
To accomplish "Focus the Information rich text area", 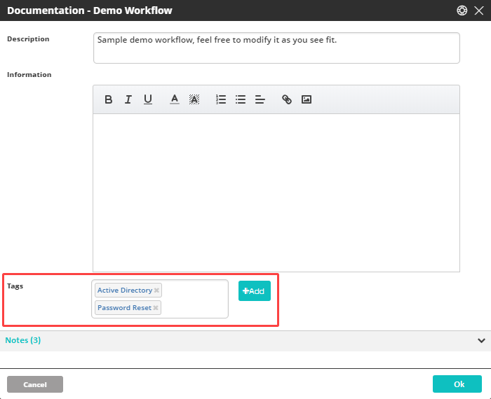I will pyautogui.click(x=276, y=192).
